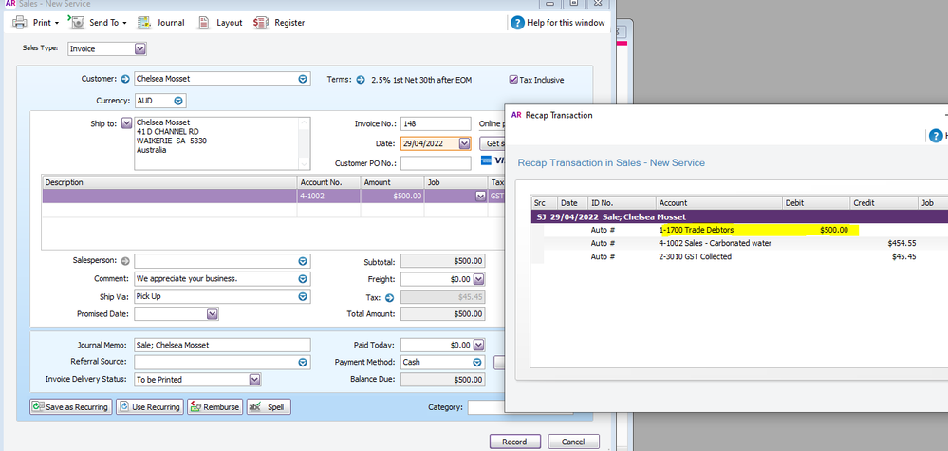Screen dimensions: 948x451
Task: Click the Customer zoom arrow icon
Action: coord(125,80)
